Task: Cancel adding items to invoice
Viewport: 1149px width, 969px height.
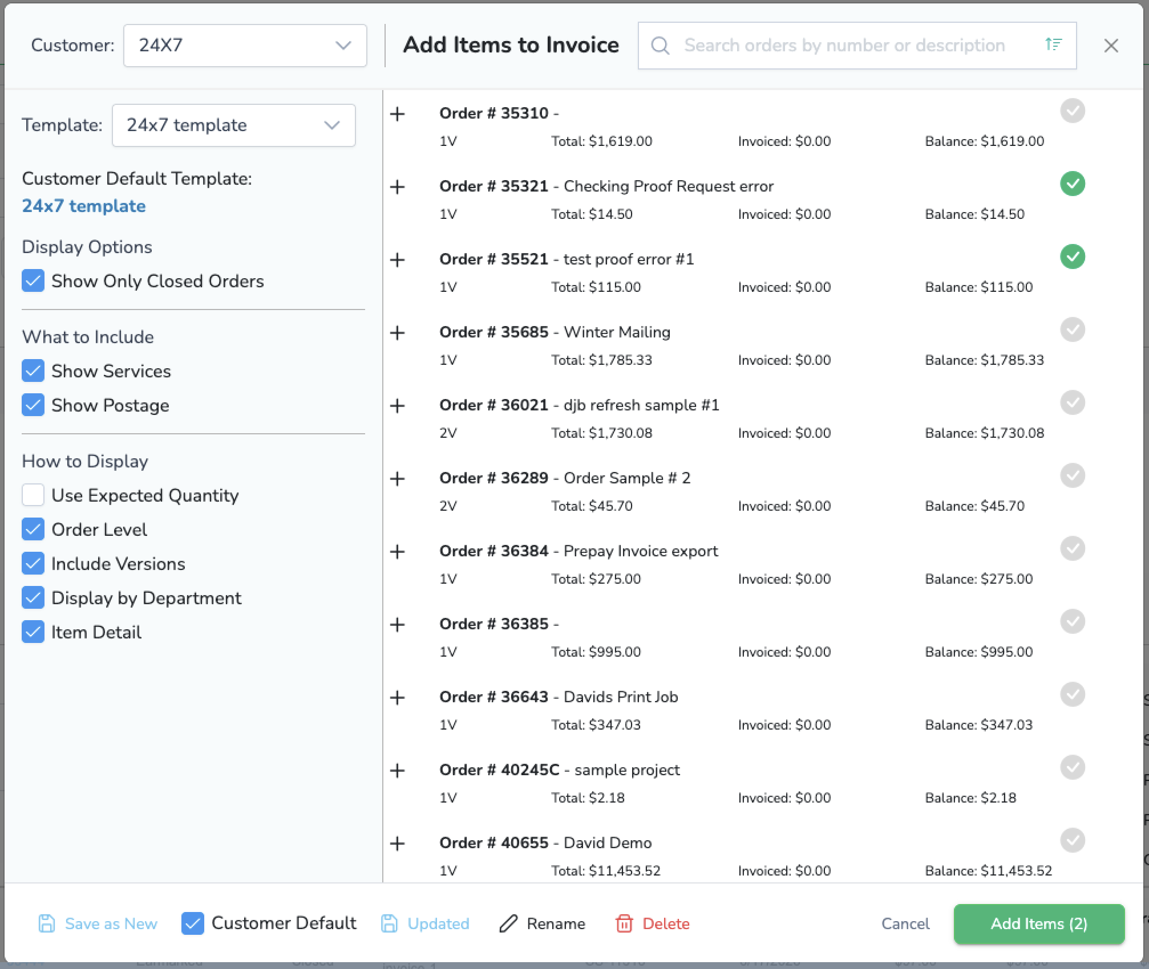Action: point(905,923)
